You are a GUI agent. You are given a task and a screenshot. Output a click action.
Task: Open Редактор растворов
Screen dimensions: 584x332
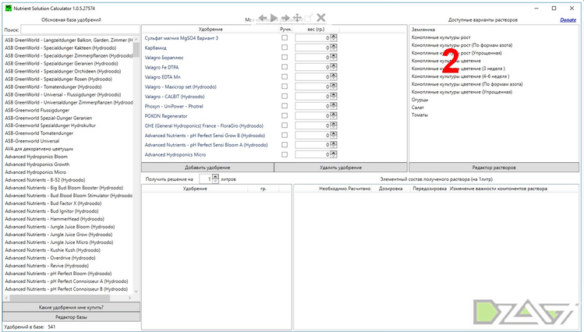point(494,168)
